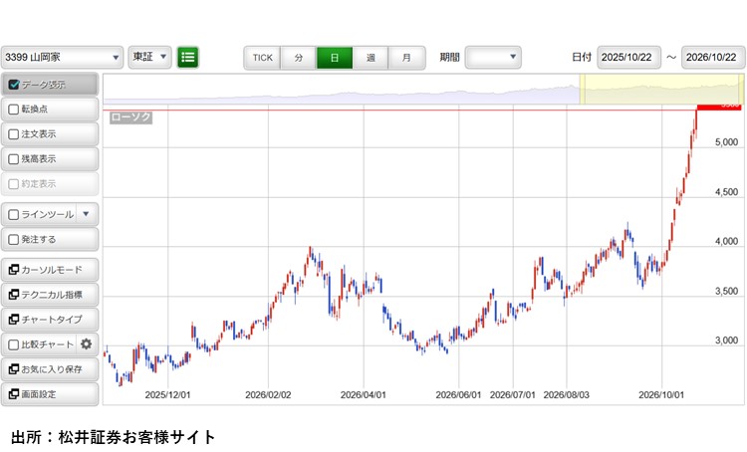Click the 2026/08/03 date axis label
Image resolution: width=747 pixels, height=452 pixels.
click(x=567, y=395)
